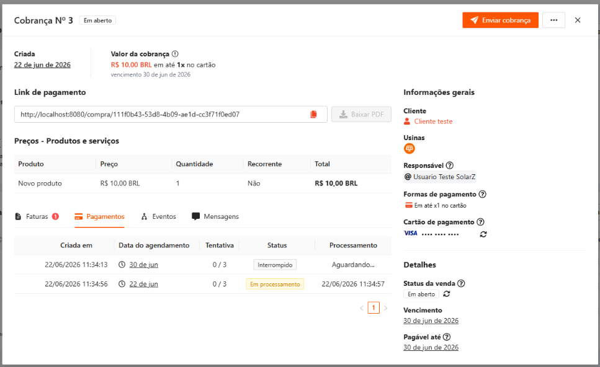Click the vencimento 30 de jun de 2026 subtitle

click(150, 74)
